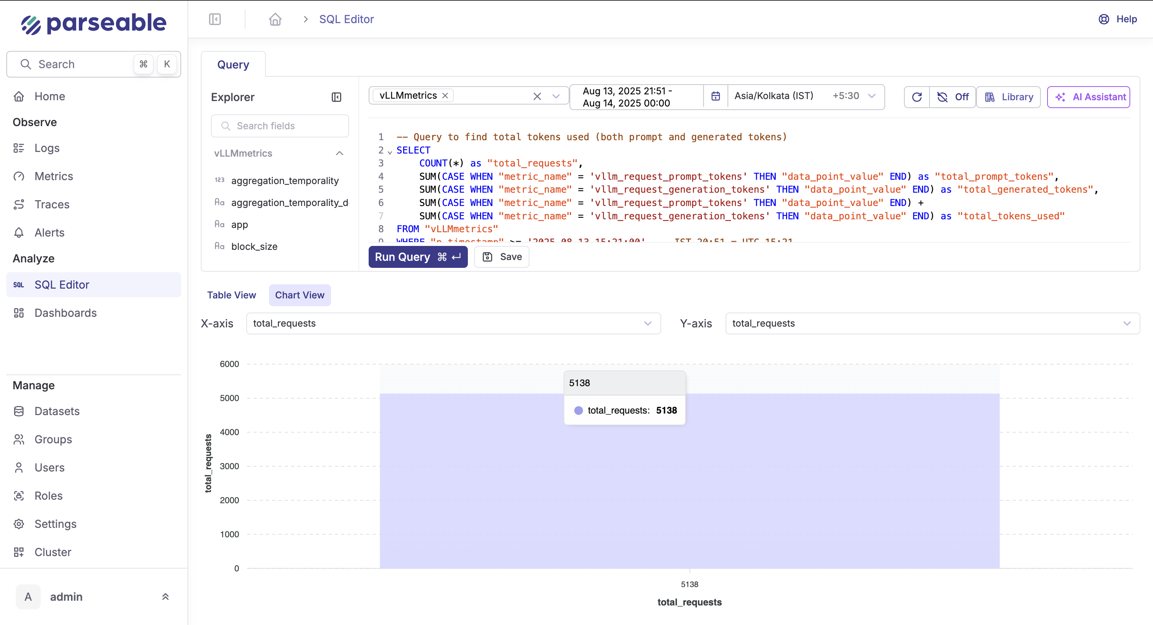Viewport: 1153px width, 625px height.
Task: Focus the Search fields input
Action: (x=280, y=126)
